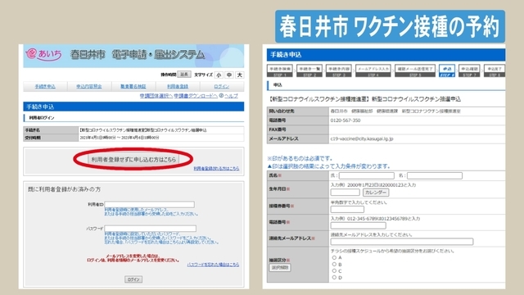Select radio option C for 抽選区分

point(334,271)
